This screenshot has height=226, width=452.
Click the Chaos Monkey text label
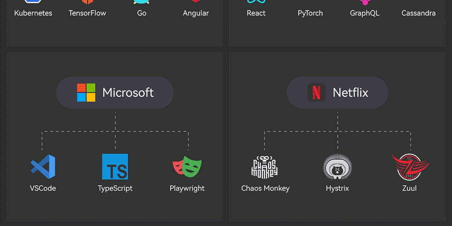265,188
